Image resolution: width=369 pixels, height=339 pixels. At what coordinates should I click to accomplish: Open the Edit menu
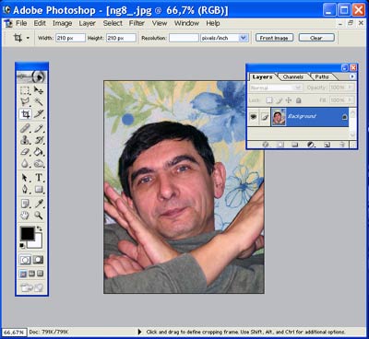(x=40, y=23)
